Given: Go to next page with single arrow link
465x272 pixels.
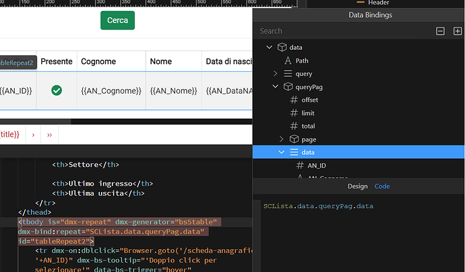Looking at the screenshot, I should (33, 135).
